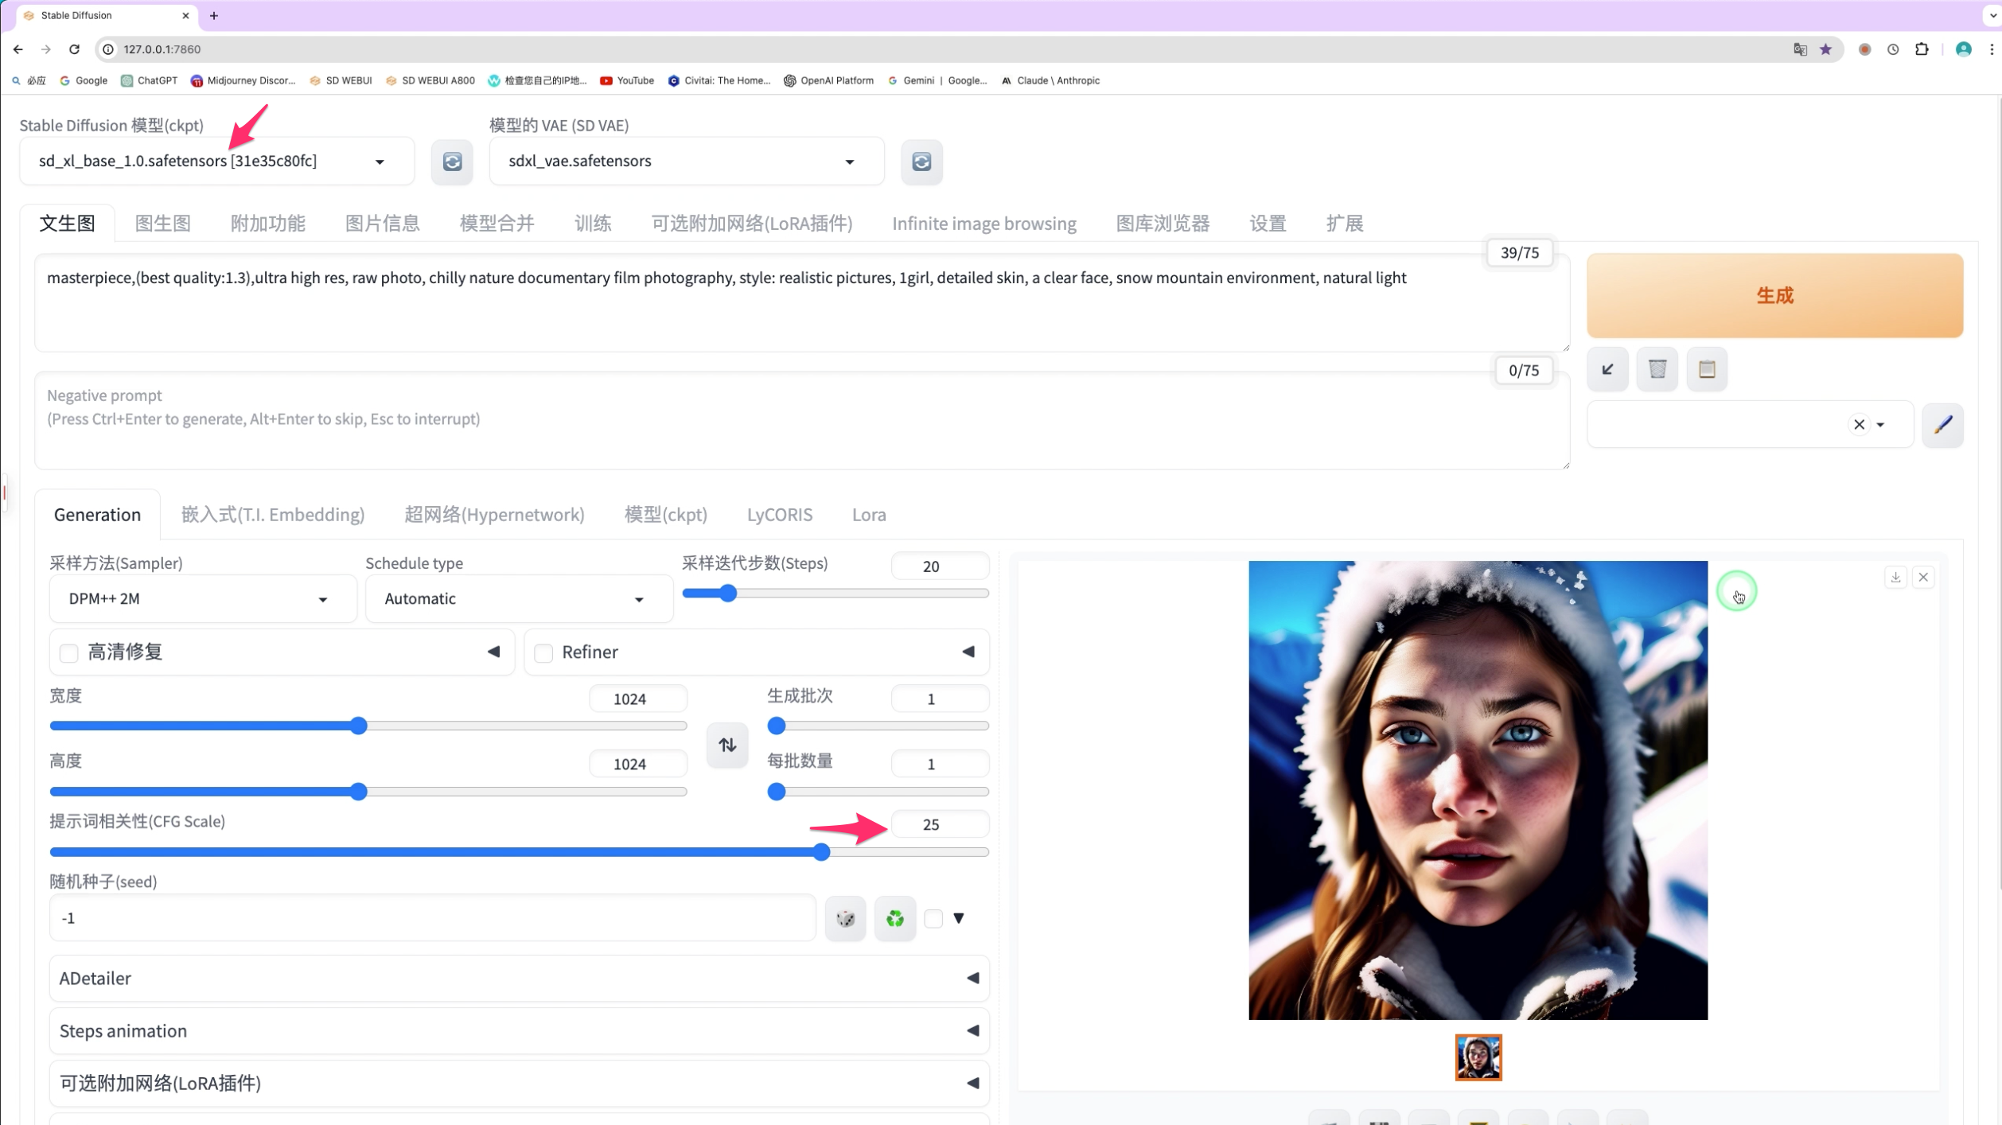Open the Claude \ Anthropic bookmark
The image size is (2002, 1125).
pyautogui.click(x=1050, y=80)
